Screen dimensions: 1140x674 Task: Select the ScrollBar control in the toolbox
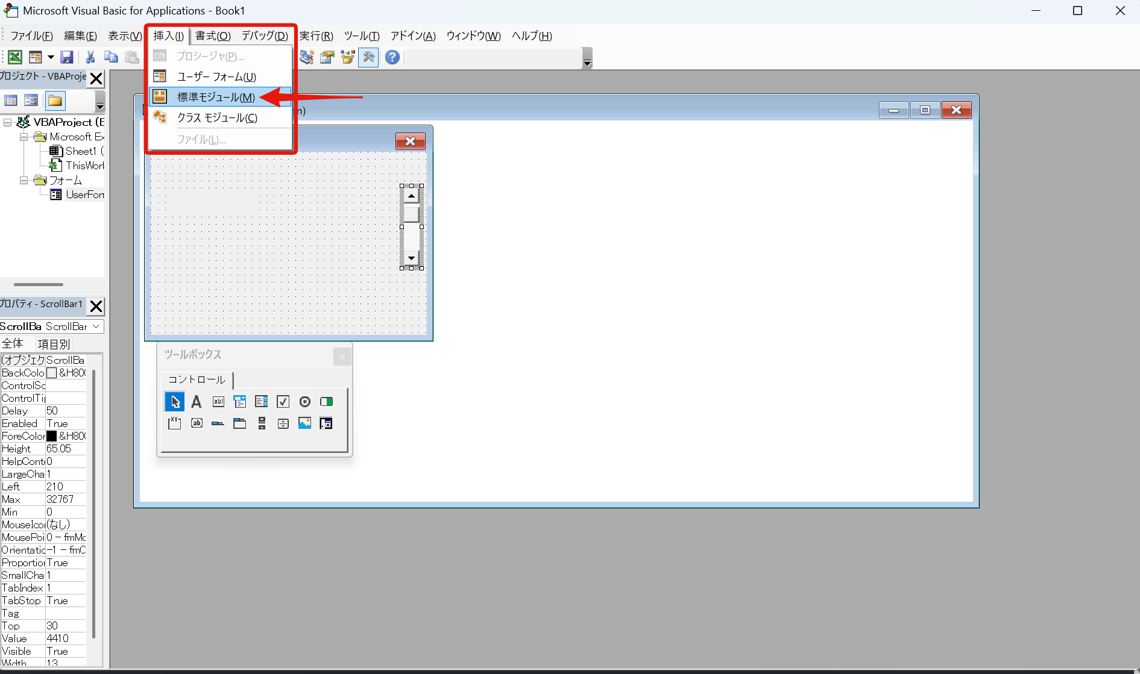click(x=262, y=423)
